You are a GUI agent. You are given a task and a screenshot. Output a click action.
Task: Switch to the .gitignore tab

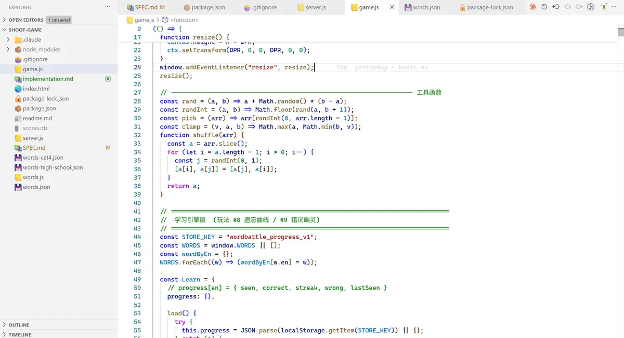[261, 7]
